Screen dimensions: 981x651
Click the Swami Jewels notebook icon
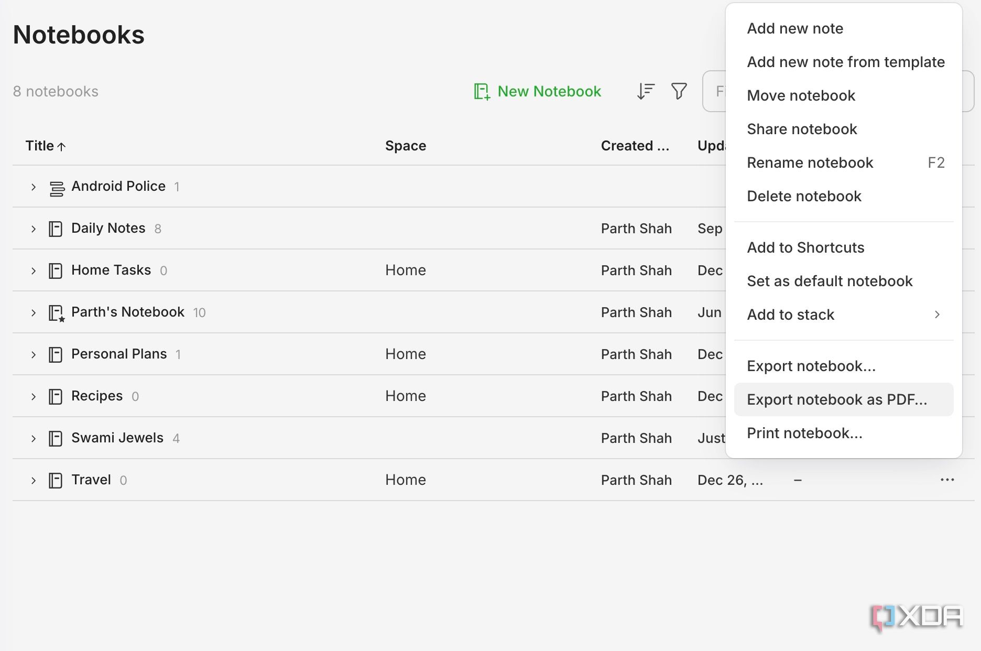(56, 439)
